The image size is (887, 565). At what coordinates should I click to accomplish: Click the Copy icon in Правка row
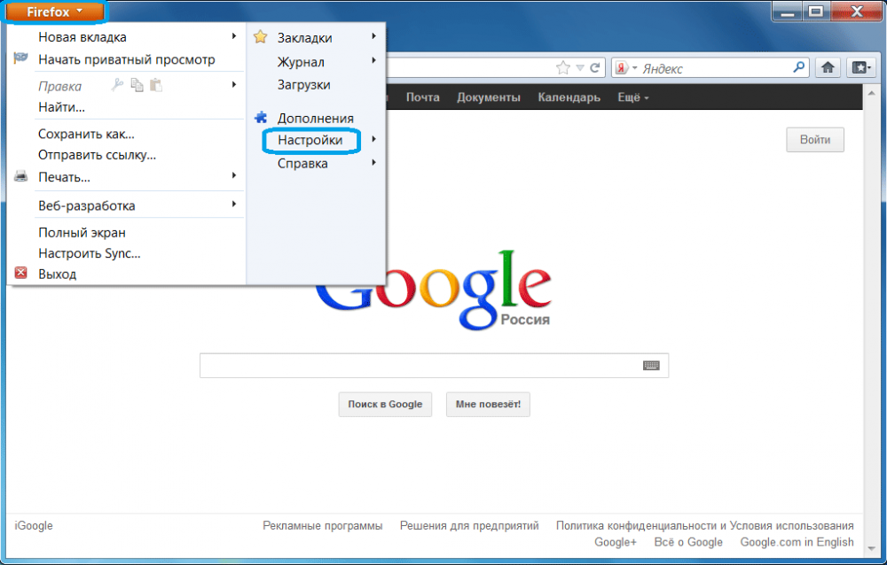point(137,85)
